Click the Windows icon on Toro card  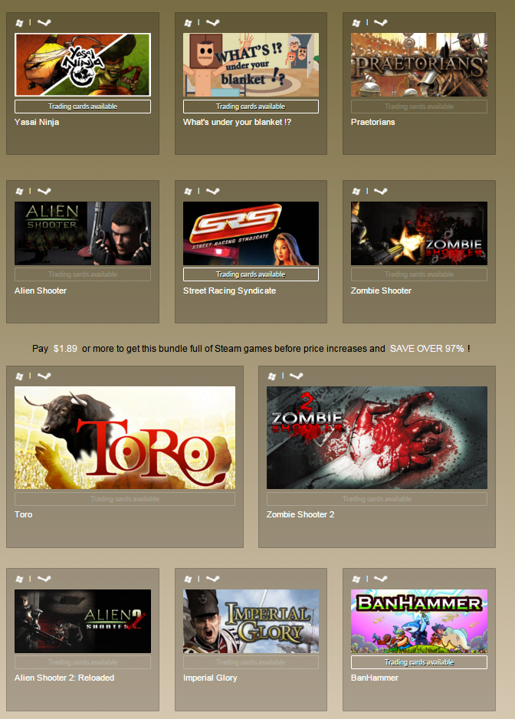point(19,376)
